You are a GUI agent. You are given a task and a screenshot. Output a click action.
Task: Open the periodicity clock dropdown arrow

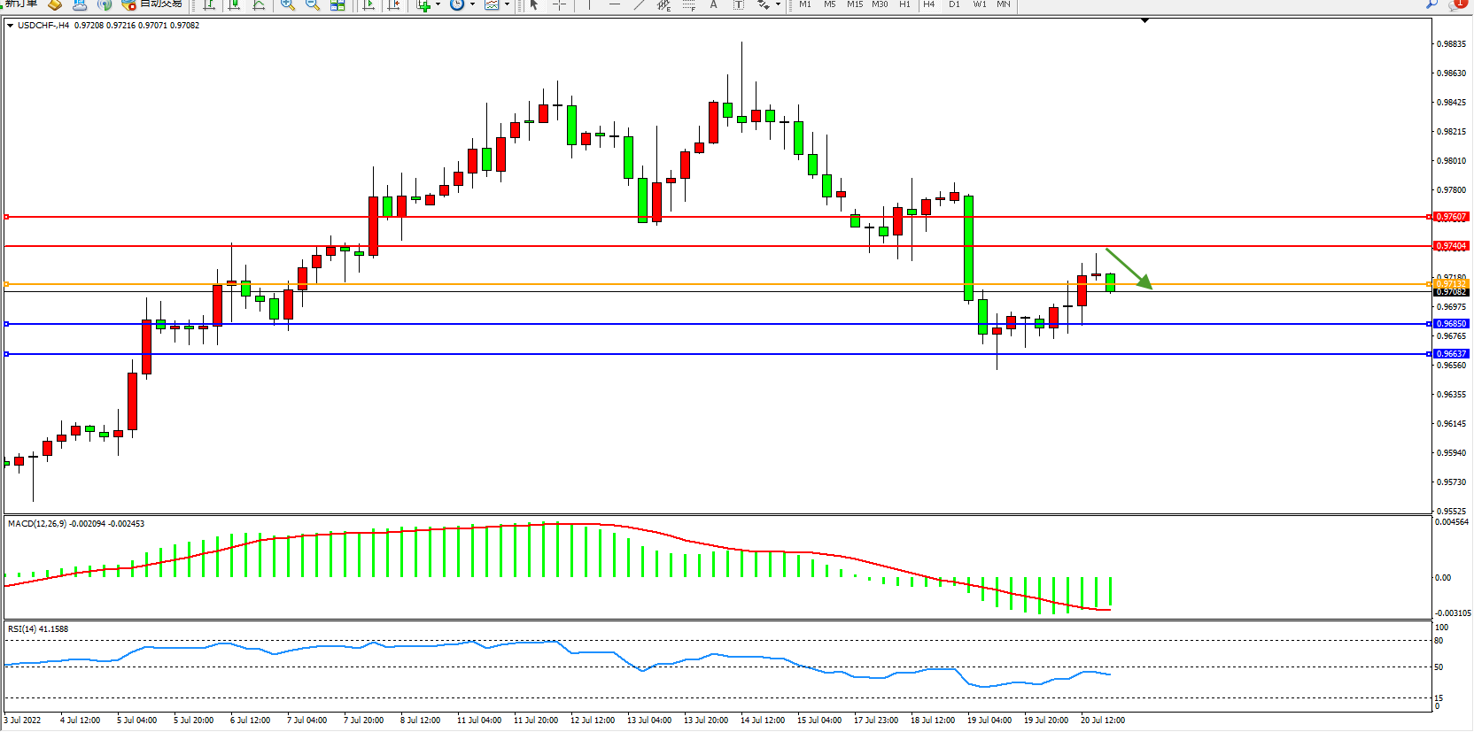(x=472, y=4)
